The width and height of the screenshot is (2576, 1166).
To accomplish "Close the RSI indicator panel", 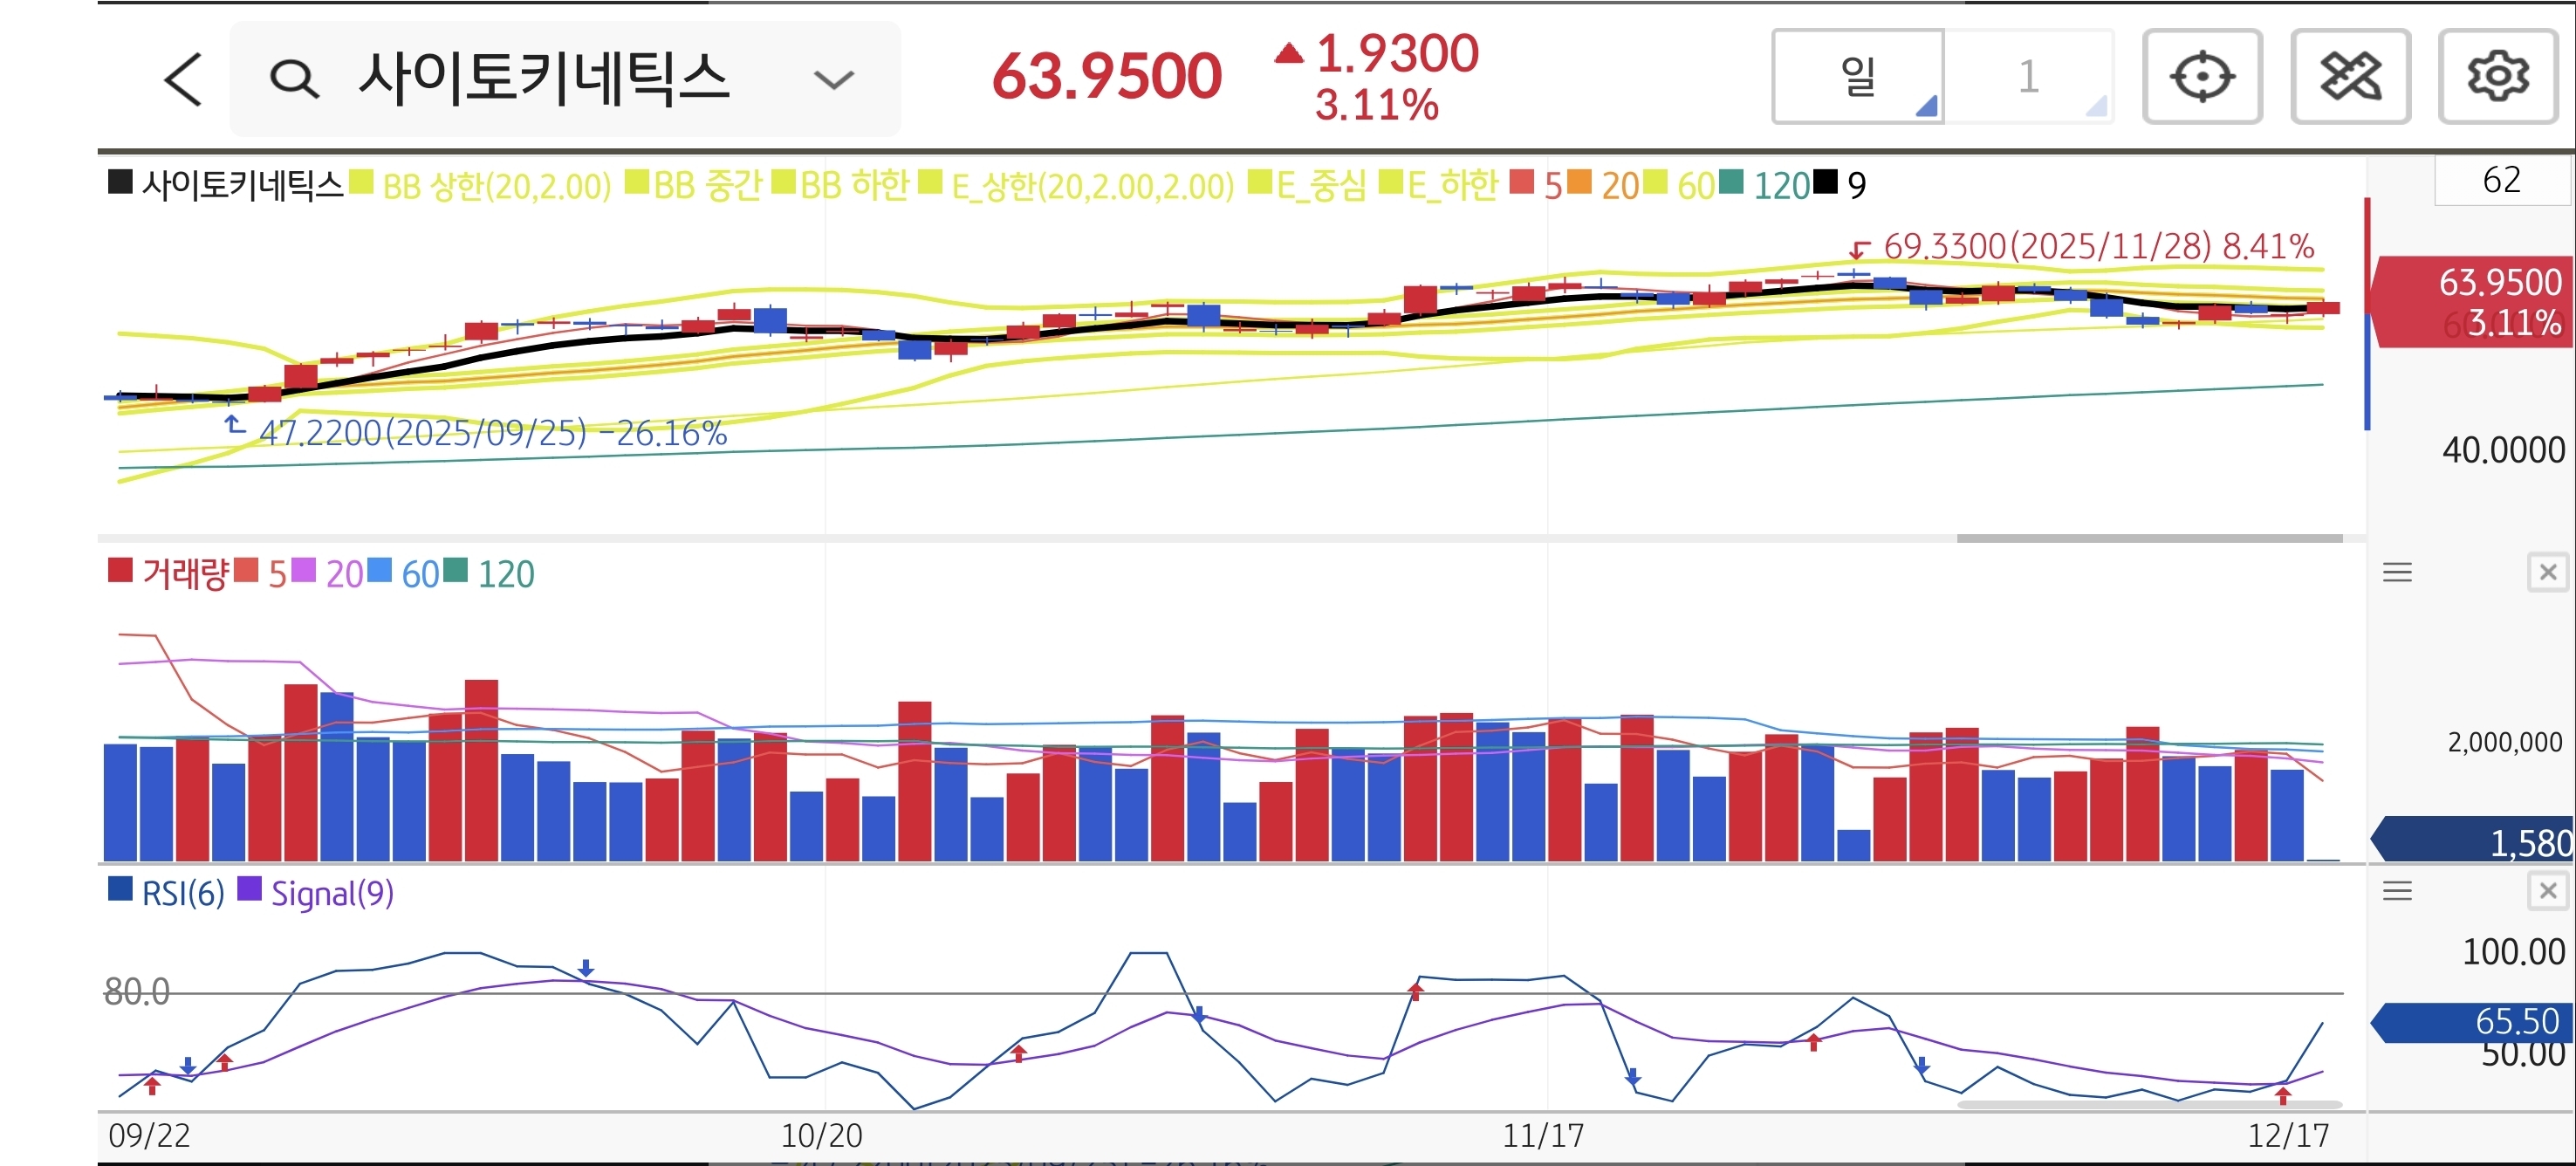I will point(2547,891).
